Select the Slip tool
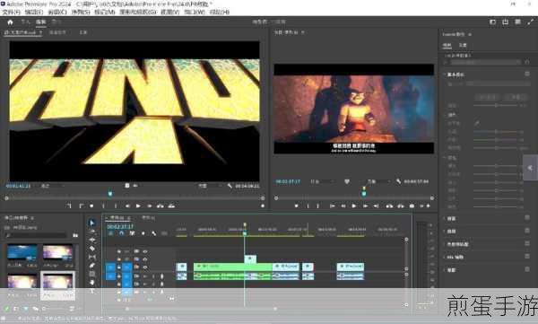538x324 pixels. [92, 257]
